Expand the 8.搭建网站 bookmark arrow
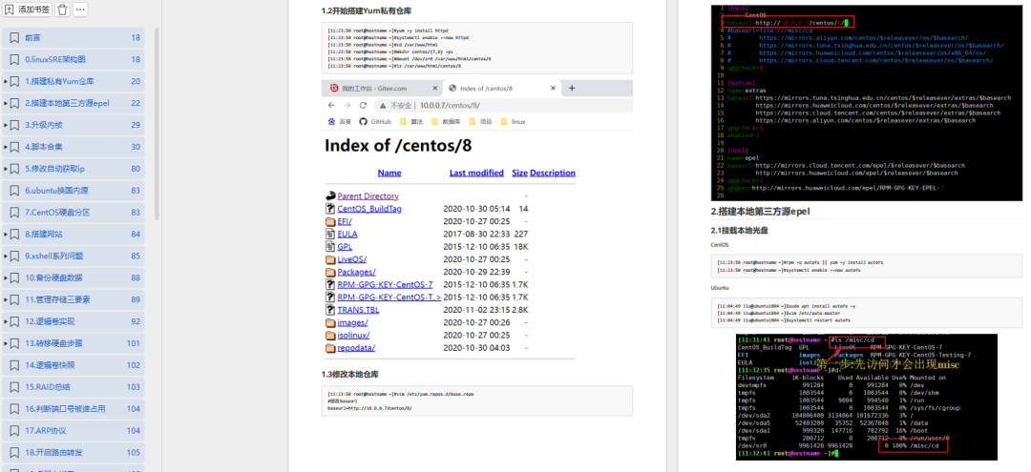 pyautogui.click(x=6, y=234)
